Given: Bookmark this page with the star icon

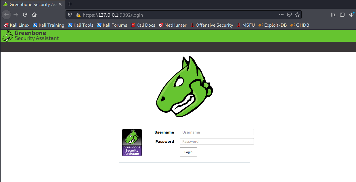Looking at the screenshot, I should pyautogui.click(x=297, y=15).
